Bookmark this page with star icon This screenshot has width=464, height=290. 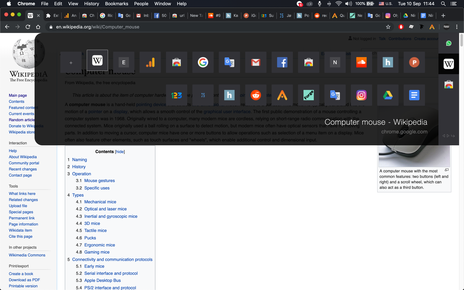coord(388,27)
